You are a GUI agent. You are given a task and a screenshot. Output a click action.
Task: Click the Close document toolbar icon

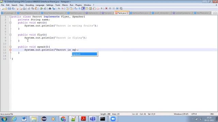pos(17,8)
